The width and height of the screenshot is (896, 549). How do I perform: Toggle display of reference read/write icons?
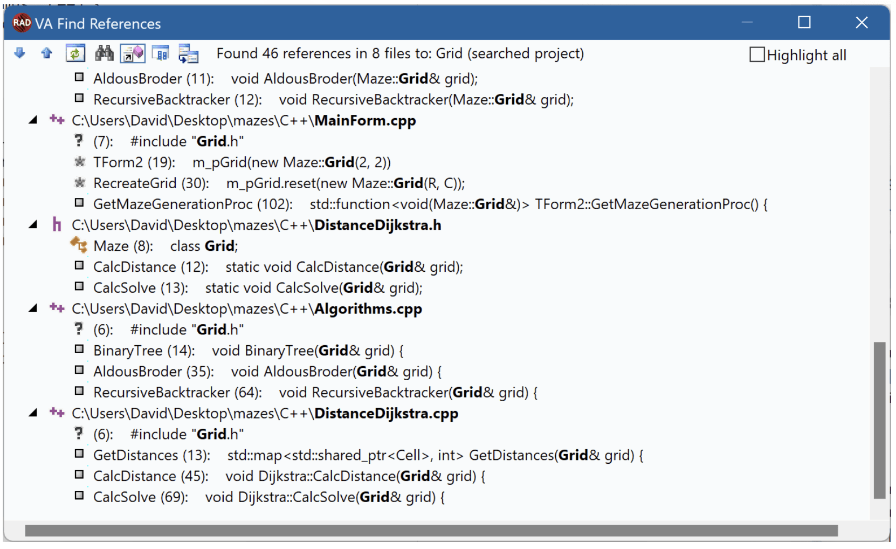pyautogui.click(x=133, y=53)
